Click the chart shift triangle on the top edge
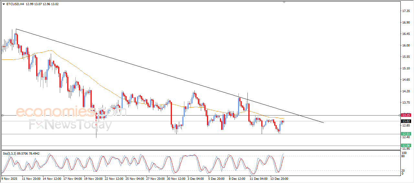Image resolution: width=414 pixels, height=183 pixels. (x=284, y=2)
